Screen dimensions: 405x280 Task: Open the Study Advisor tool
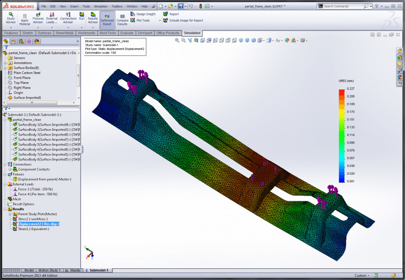(11, 17)
